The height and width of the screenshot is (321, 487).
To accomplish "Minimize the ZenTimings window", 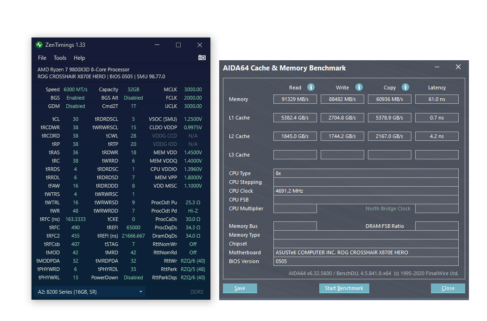I will pos(157,45).
